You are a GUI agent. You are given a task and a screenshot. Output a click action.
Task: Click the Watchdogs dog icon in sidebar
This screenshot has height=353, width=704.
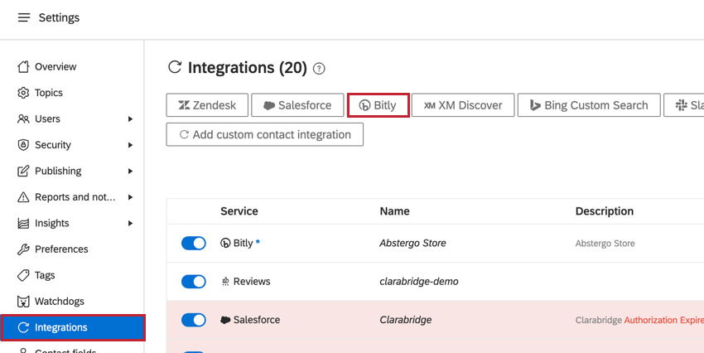point(23,302)
